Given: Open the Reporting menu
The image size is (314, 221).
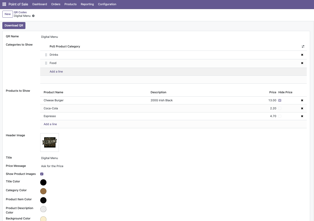Looking at the screenshot, I should (87, 4).
